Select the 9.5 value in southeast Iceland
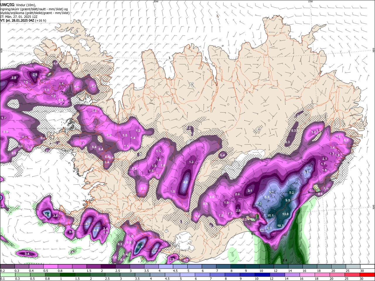Image resolution: width=375 pixels, height=281 pixels. pyautogui.click(x=288, y=201)
